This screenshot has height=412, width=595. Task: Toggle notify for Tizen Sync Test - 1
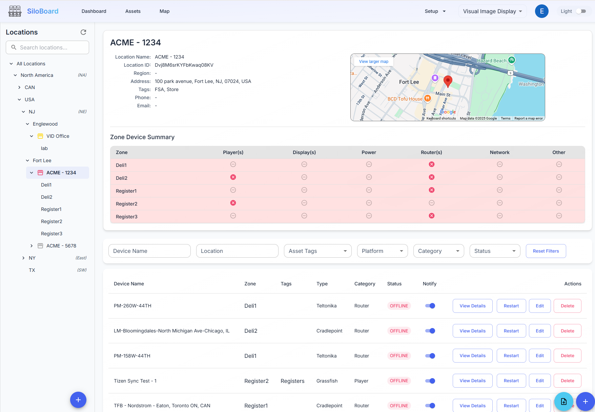tap(430, 381)
